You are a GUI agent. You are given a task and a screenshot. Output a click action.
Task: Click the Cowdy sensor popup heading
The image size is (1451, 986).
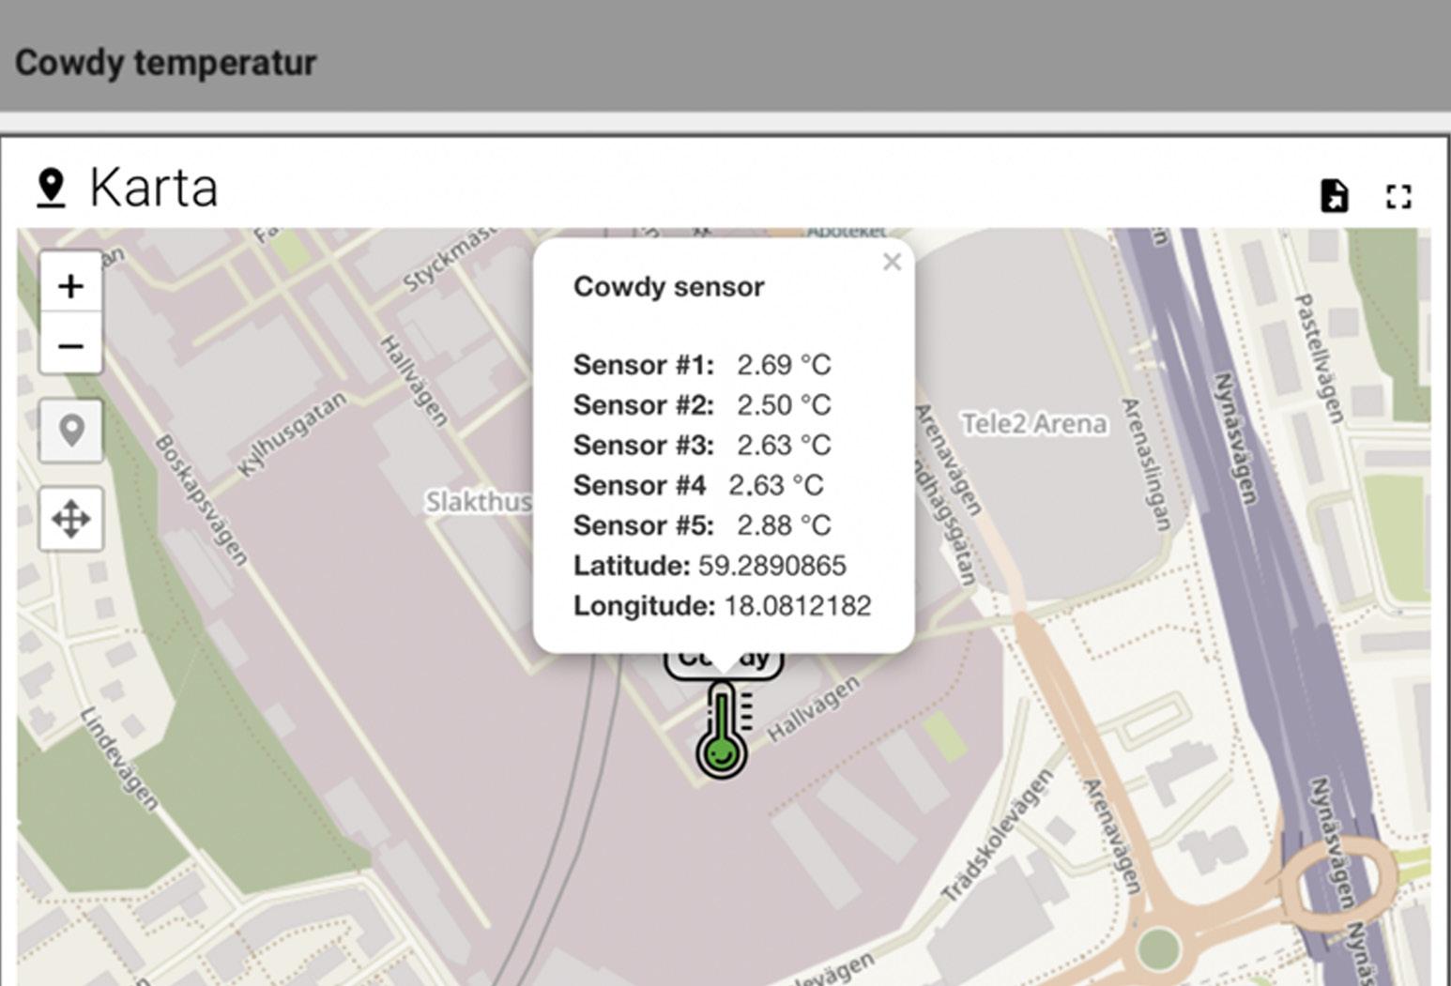coord(668,286)
